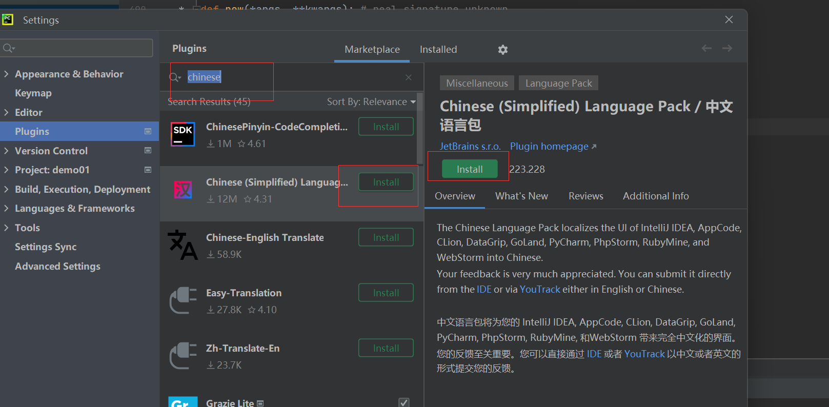Click the Language Pack category tag
The height and width of the screenshot is (407, 829).
coord(558,83)
